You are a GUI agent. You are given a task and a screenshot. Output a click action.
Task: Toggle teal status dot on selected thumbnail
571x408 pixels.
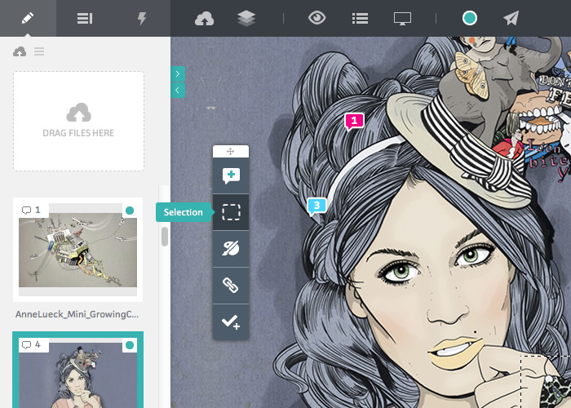pos(130,345)
